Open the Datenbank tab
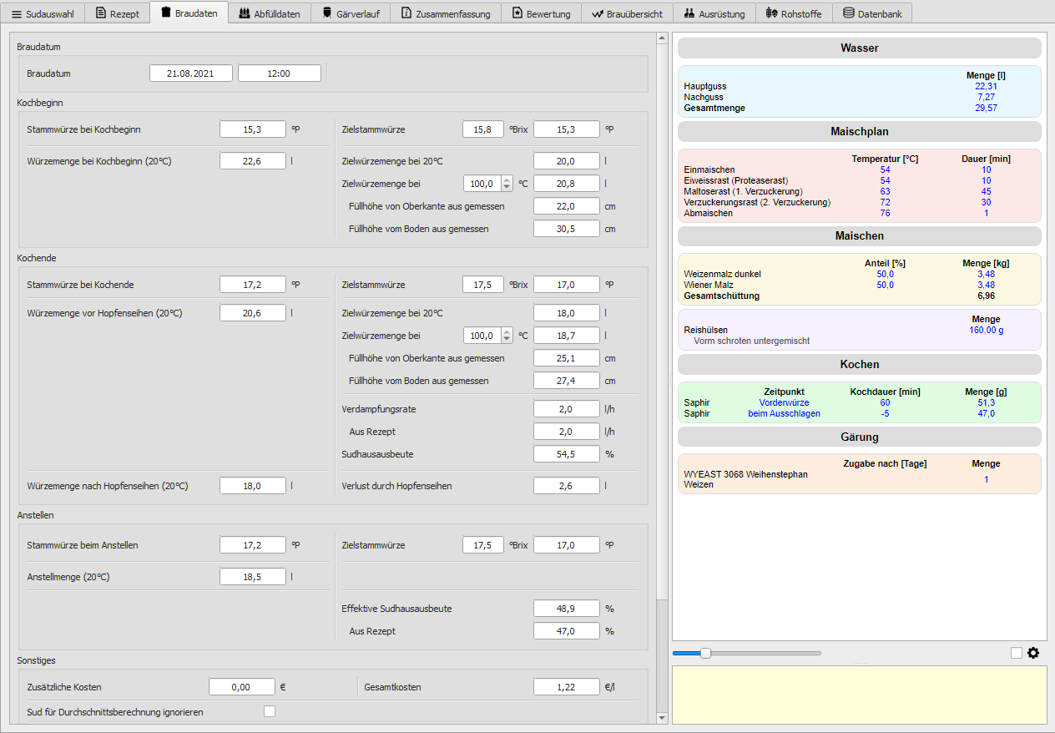 coord(872,13)
